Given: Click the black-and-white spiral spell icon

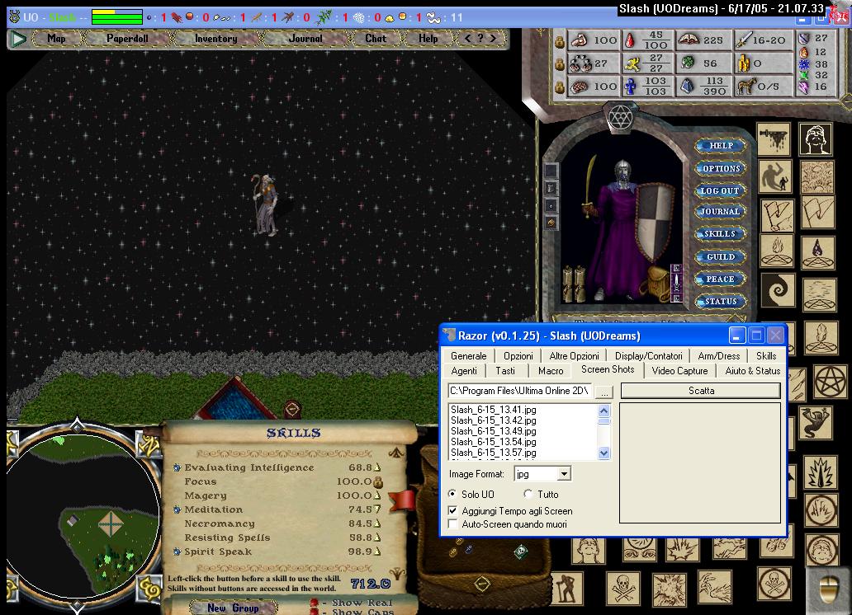Looking at the screenshot, I should pyautogui.click(x=778, y=290).
